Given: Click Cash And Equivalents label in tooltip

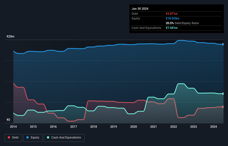Looking at the screenshot, I should pos(146,28).
